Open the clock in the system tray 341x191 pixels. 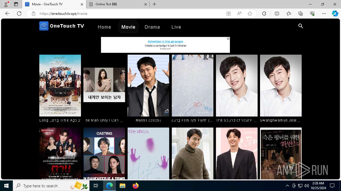point(318,186)
